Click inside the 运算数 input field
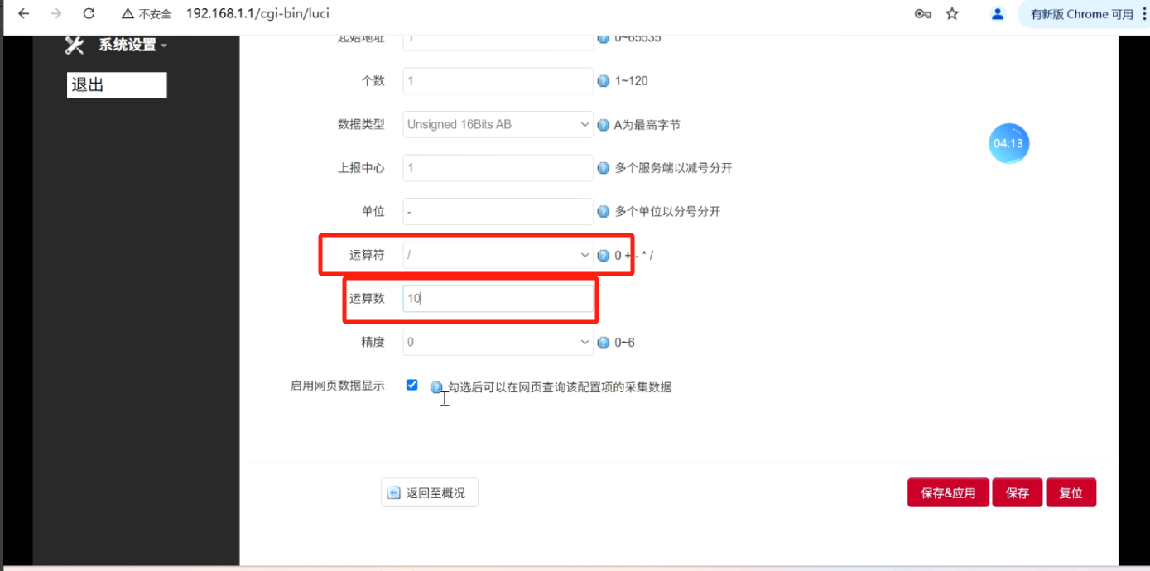 point(497,298)
